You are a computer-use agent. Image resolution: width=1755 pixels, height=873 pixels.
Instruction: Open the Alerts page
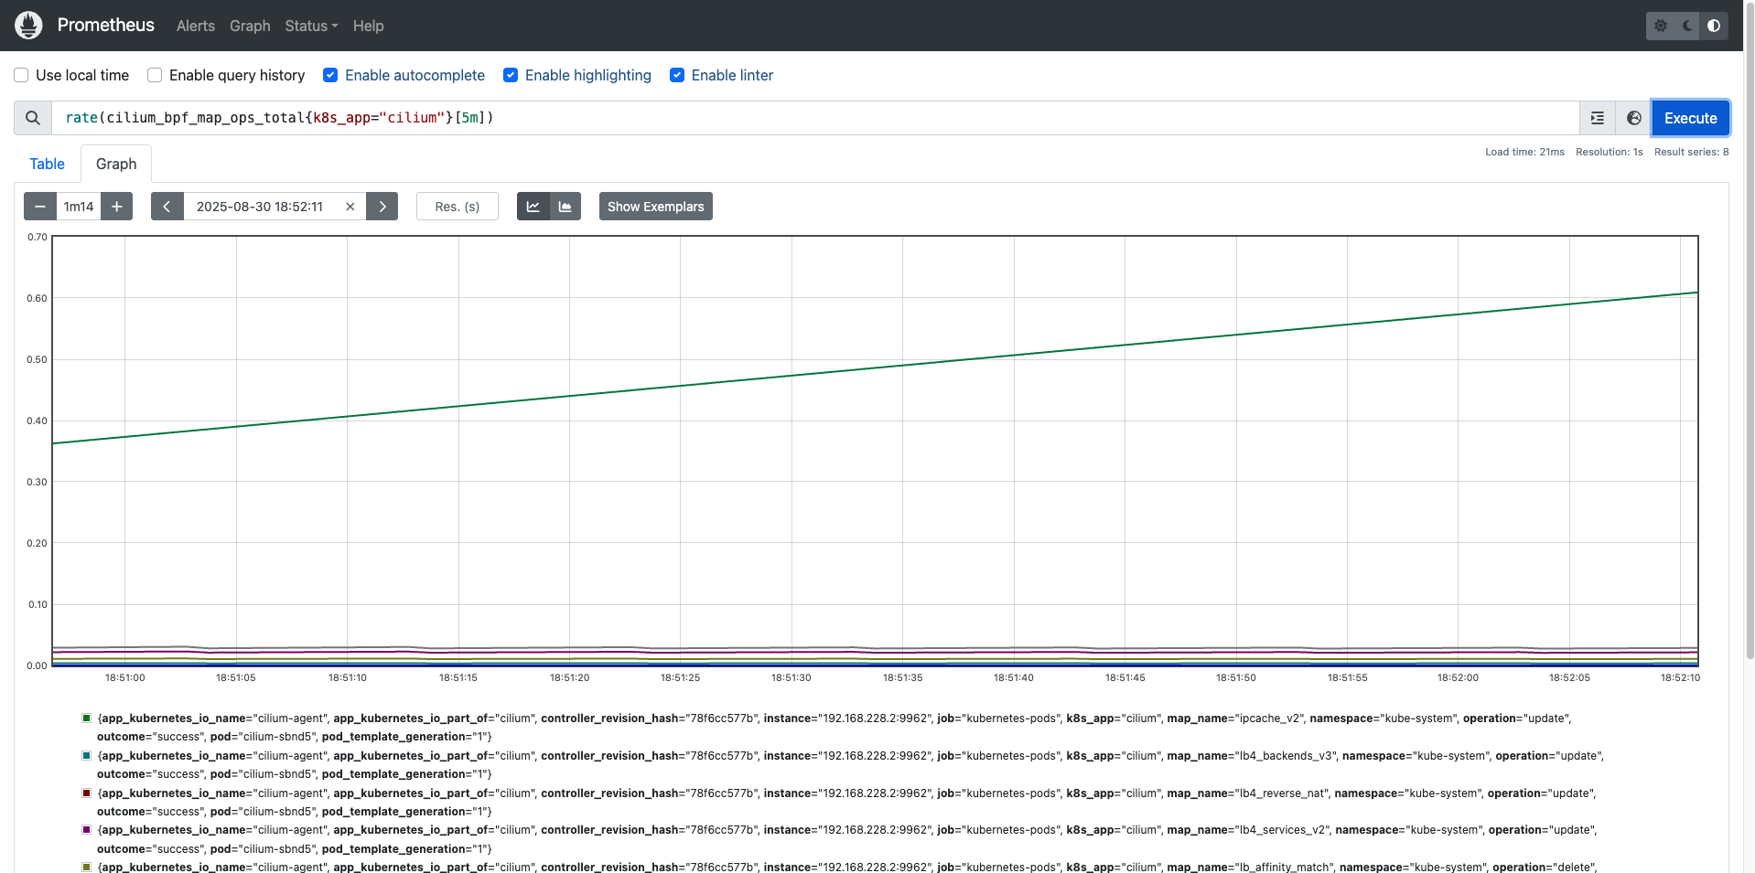pos(196,26)
